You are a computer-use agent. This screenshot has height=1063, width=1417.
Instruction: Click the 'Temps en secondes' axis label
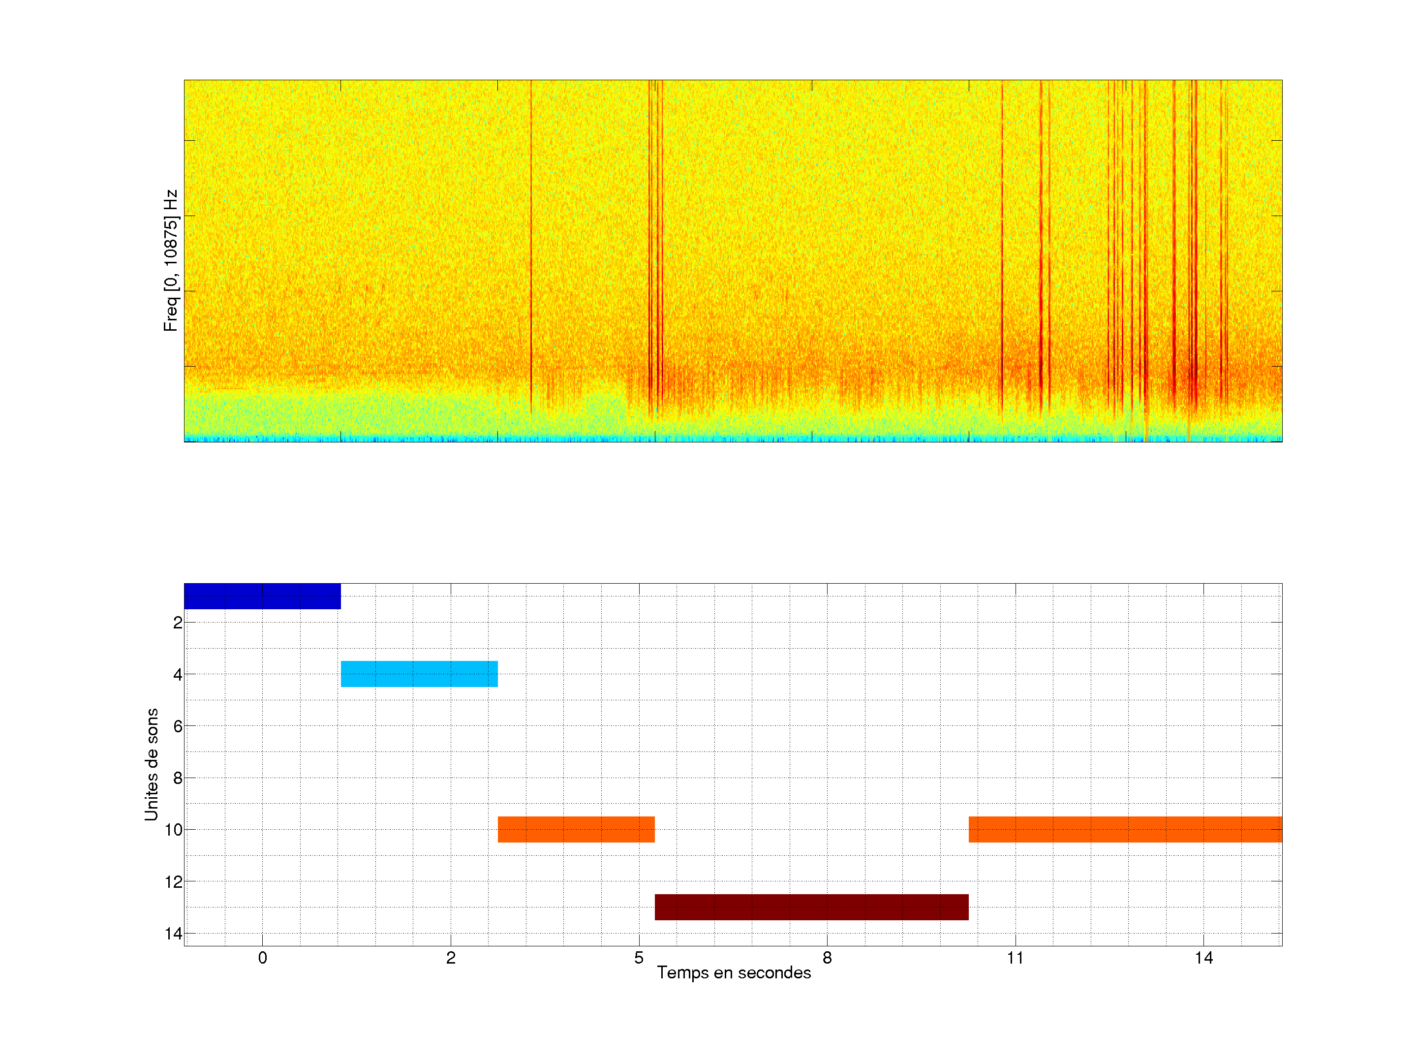(734, 972)
